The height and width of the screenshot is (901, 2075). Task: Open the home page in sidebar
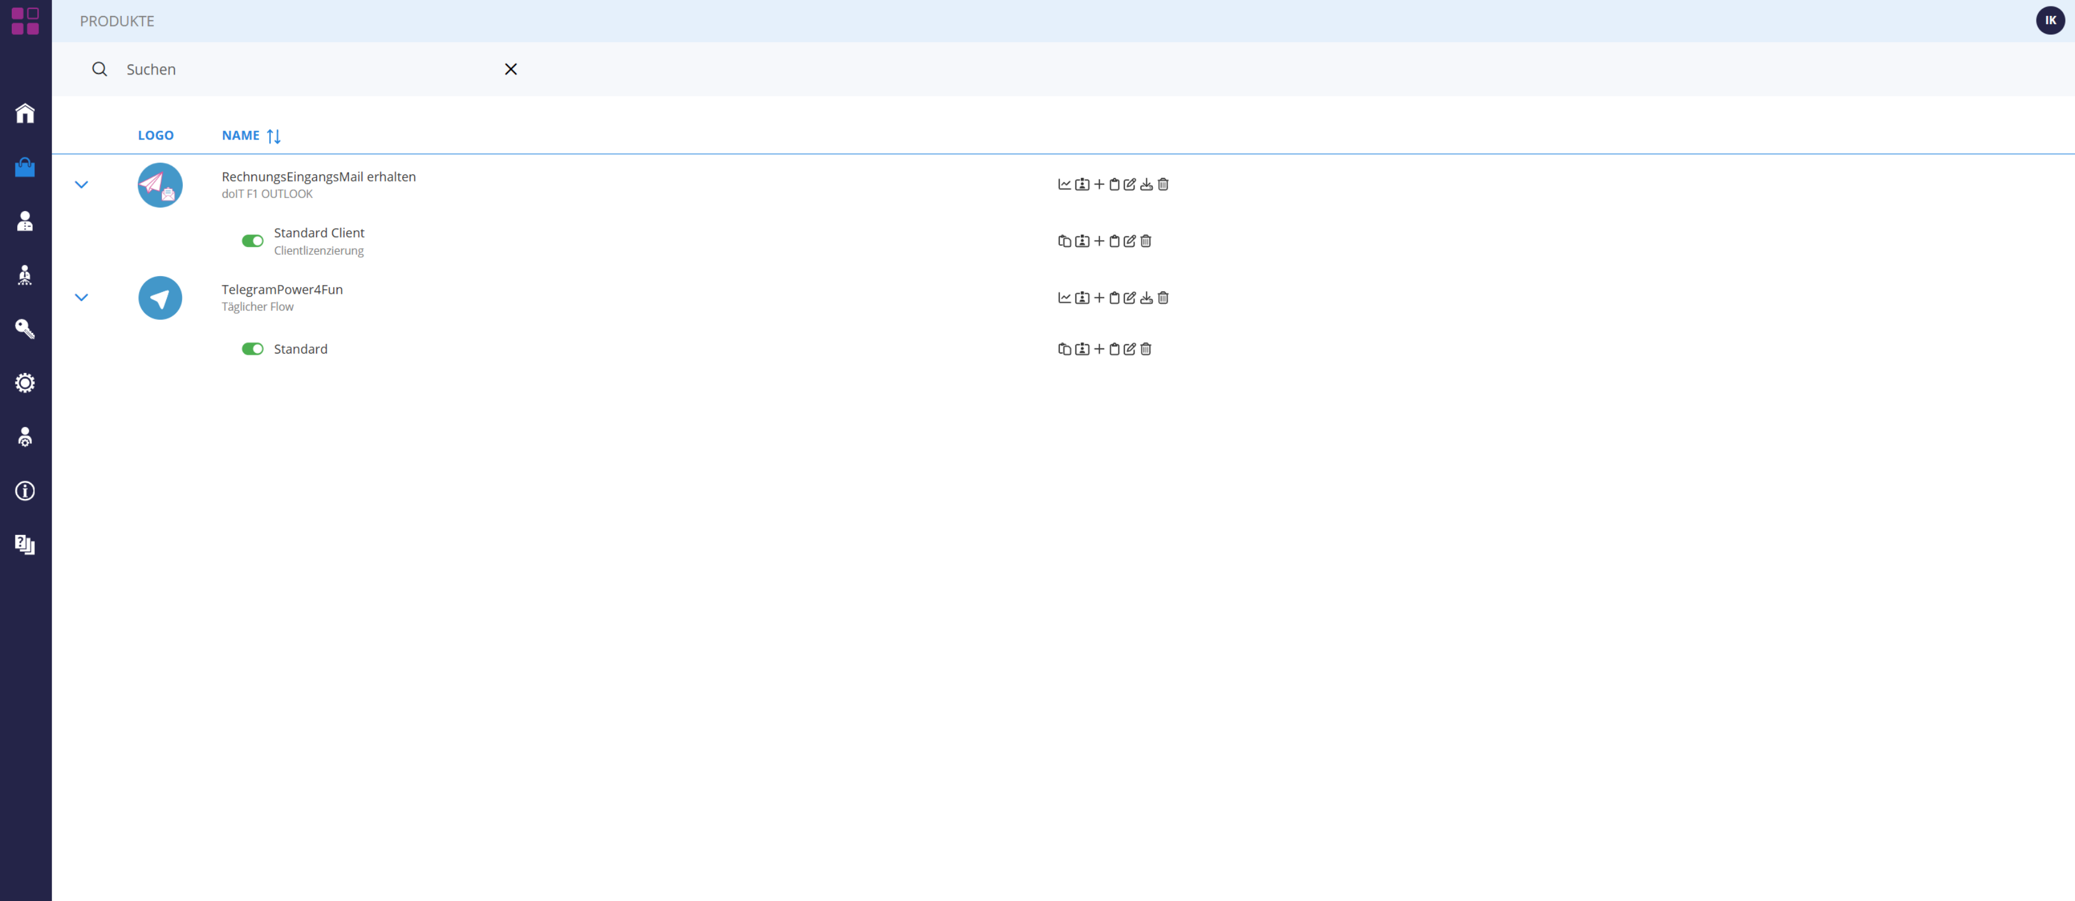pos(25,113)
